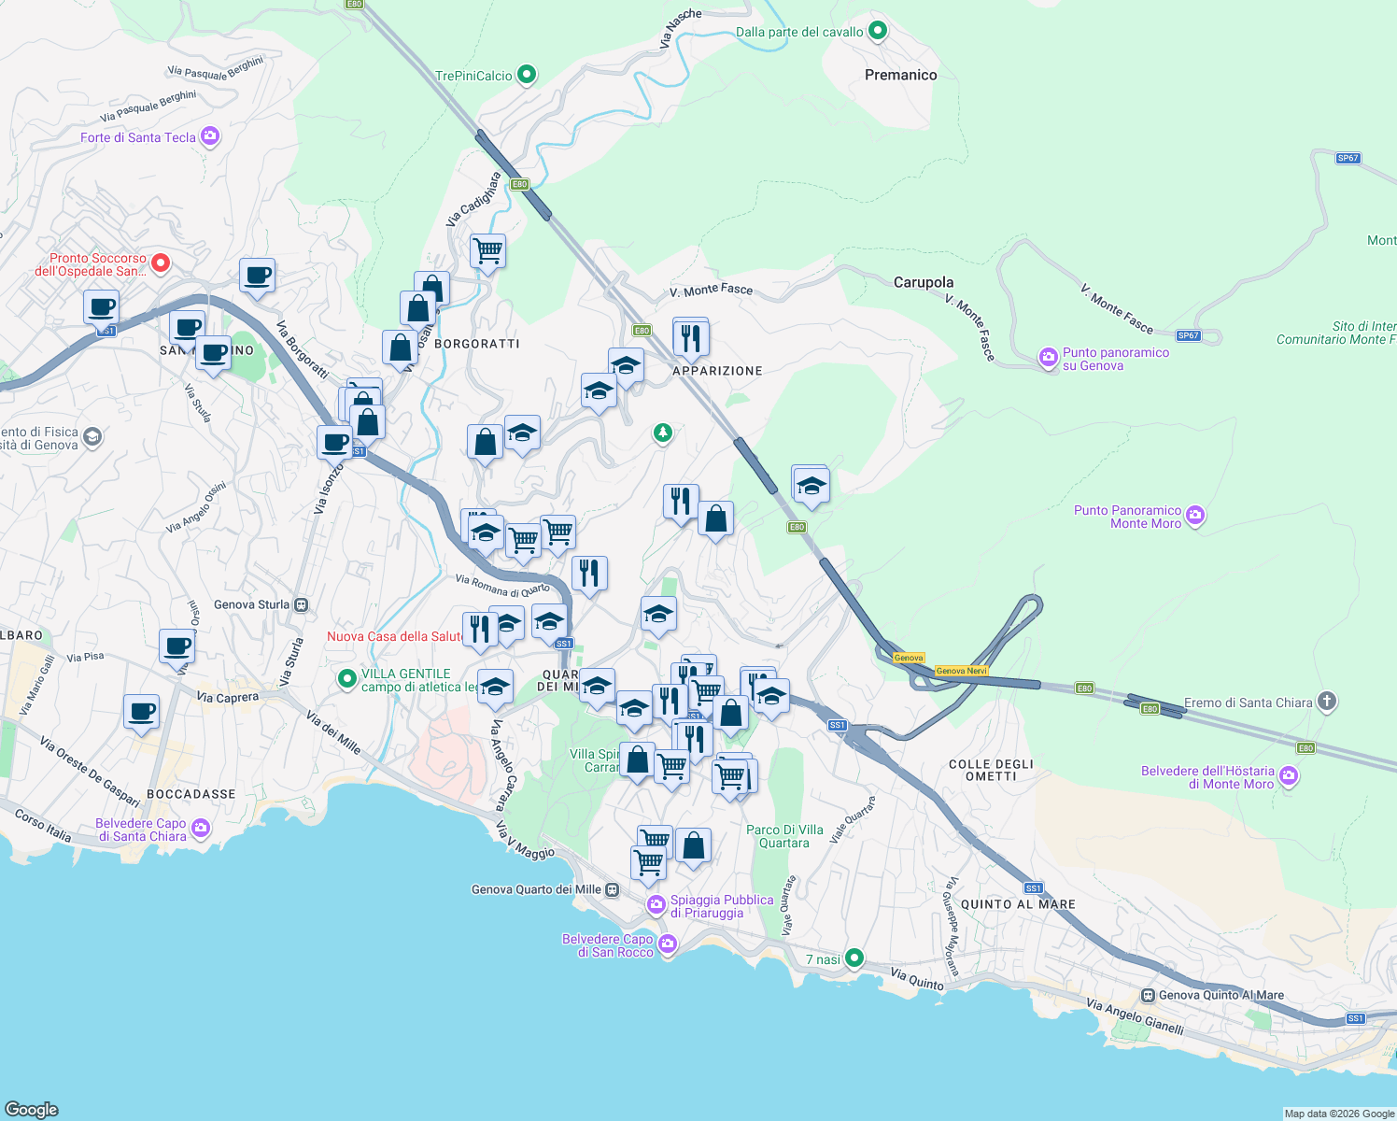The image size is (1397, 1121).
Task: Click the Nuova Casa della Salute red label
Action: [397, 636]
